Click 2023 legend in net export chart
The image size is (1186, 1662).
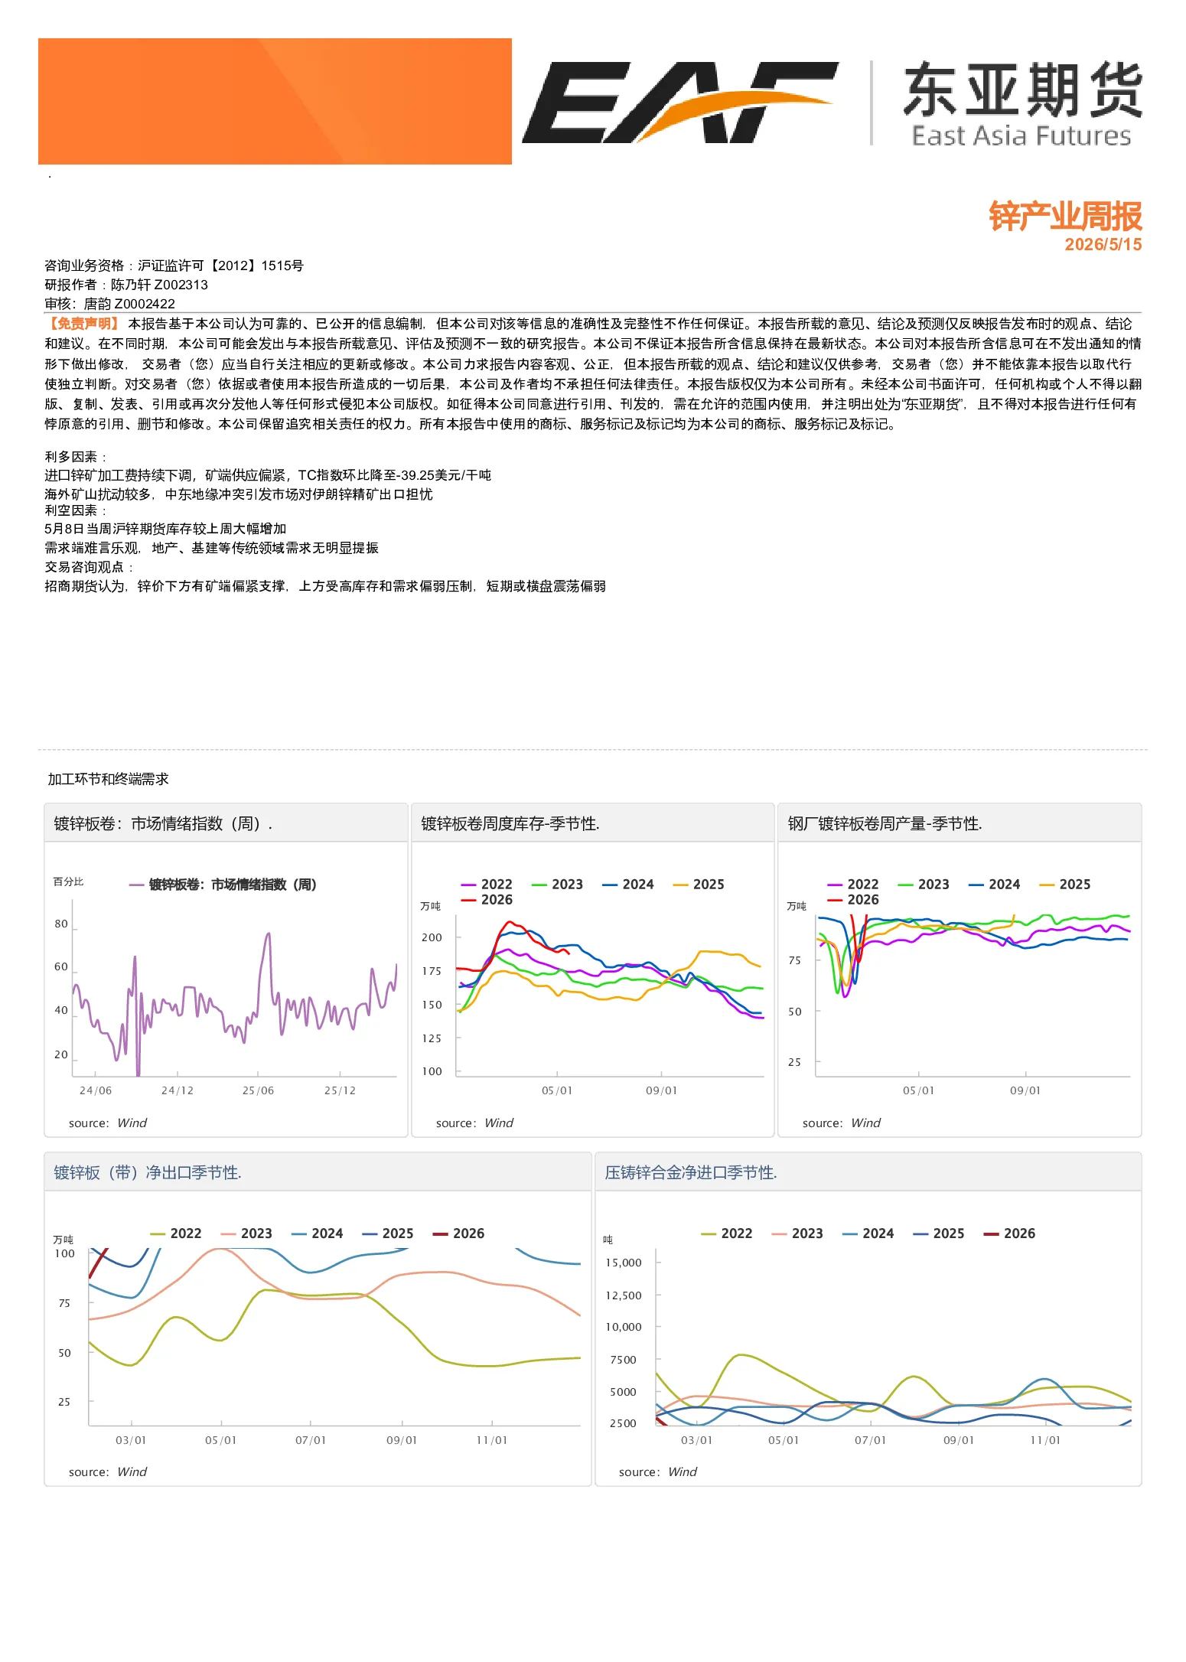point(246,1233)
